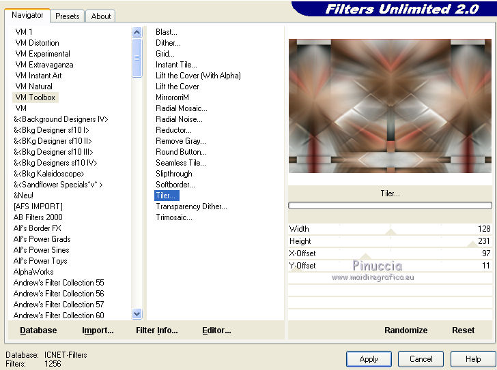Select VM Instant Art category
The image size is (497, 370).
coord(38,76)
